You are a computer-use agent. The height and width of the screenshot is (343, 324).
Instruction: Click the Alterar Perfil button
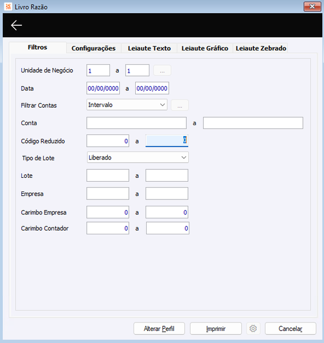[159, 328]
